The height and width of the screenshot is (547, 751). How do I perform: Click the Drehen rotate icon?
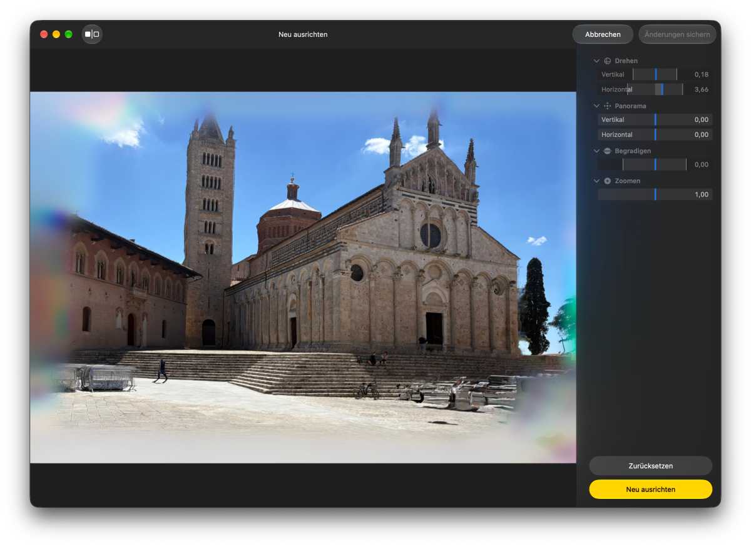pyautogui.click(x=607, y=61)
